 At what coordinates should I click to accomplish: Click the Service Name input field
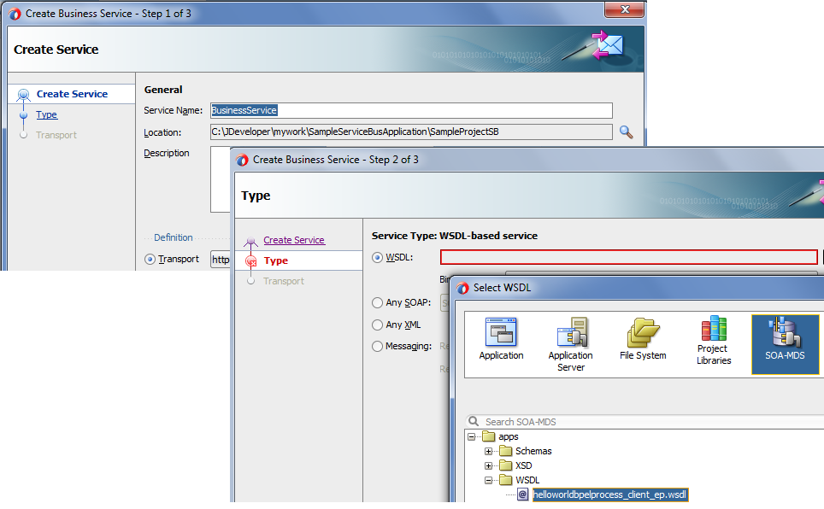point(411,110)
